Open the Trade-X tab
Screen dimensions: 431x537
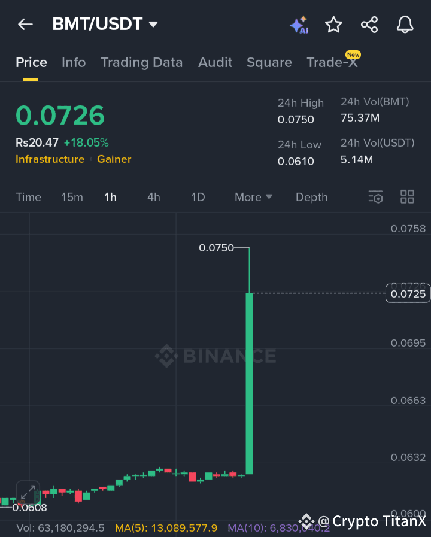pos(332,63)
